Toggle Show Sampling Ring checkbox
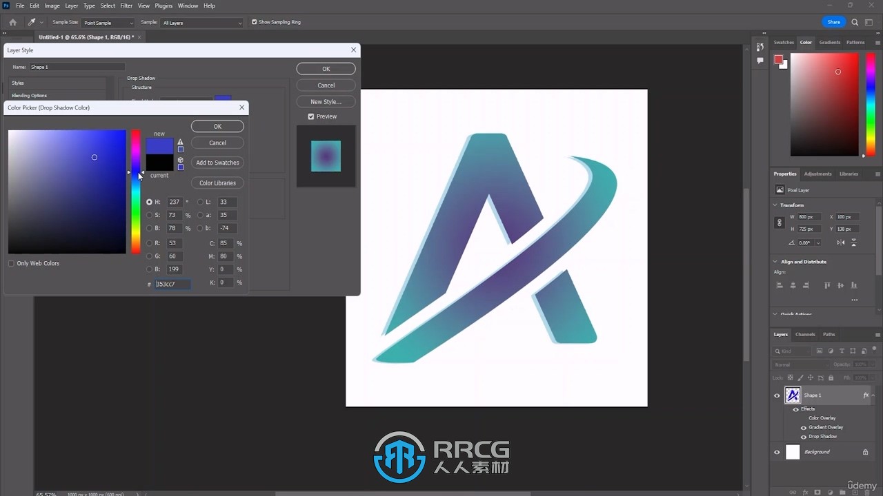Viewport: 883px width, 496px height. (x=254, y=22)
